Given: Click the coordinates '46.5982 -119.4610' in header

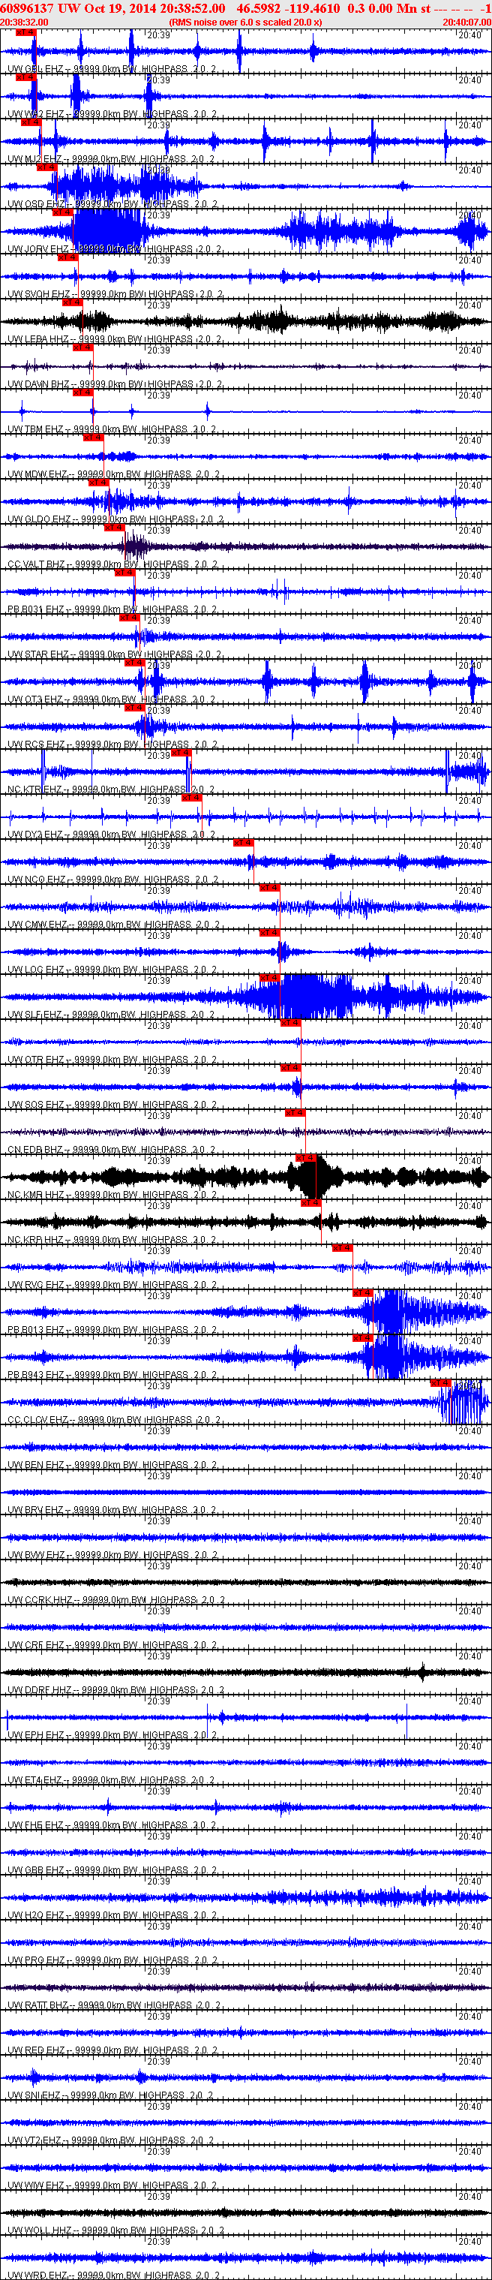Looking at the screenshot, I should (x=287, y=8).
